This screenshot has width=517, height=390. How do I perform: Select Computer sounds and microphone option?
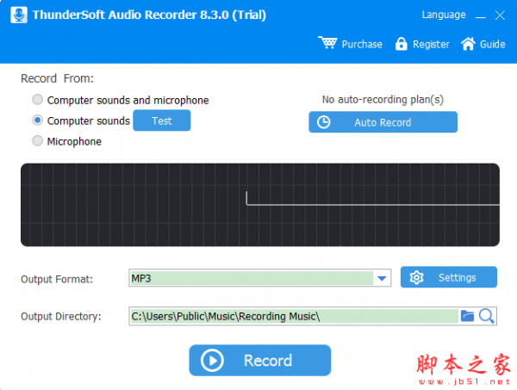coord(121,100)
